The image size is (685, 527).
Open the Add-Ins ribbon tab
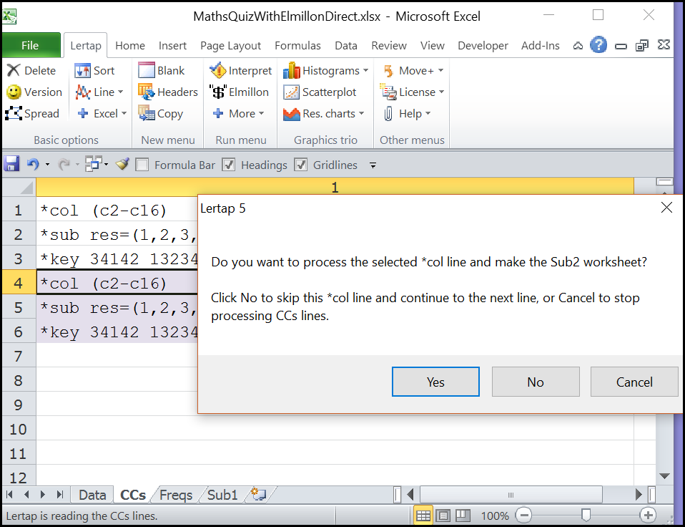click(x=540, y=46)
